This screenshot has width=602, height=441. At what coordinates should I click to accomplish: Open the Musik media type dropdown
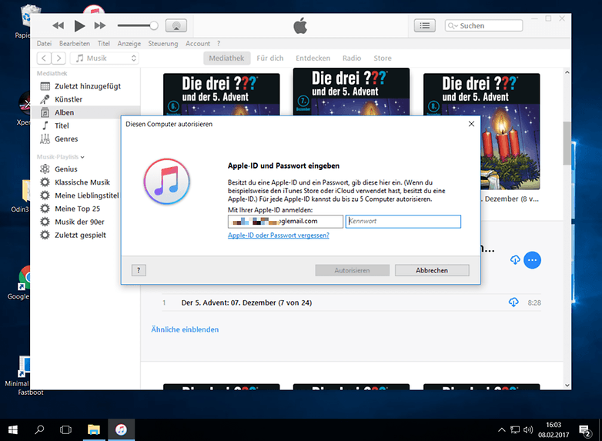click(104, 58)
